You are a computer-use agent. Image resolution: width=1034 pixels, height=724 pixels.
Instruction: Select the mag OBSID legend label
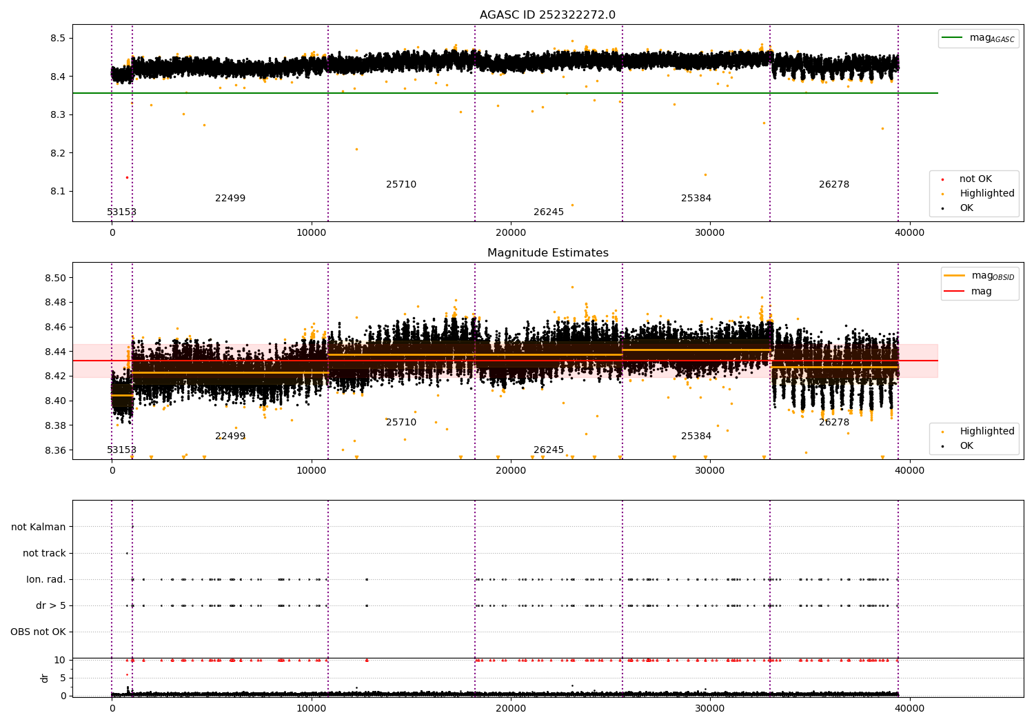coord(993,276)
